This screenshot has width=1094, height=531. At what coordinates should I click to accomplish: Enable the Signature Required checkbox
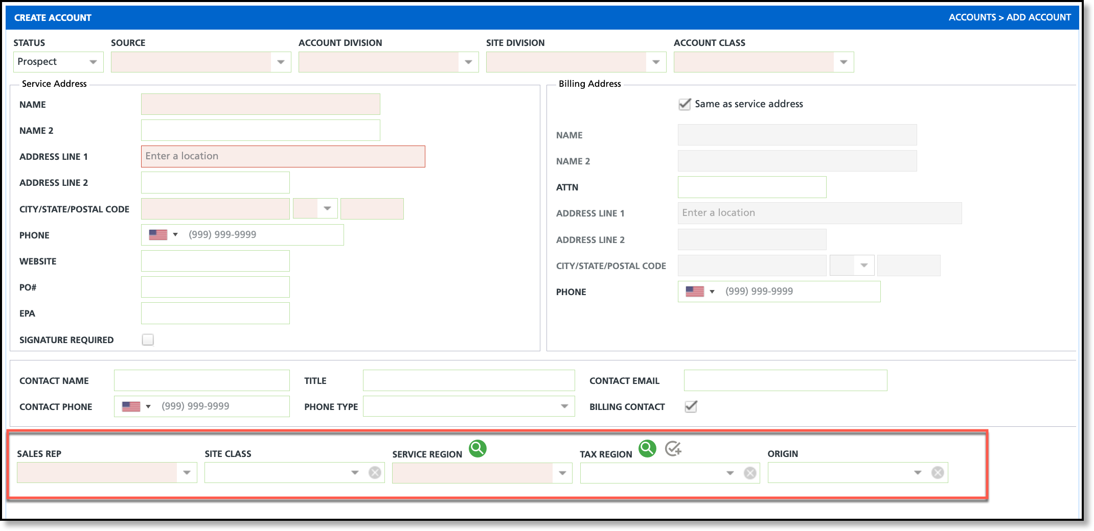(x=148, y=340)
